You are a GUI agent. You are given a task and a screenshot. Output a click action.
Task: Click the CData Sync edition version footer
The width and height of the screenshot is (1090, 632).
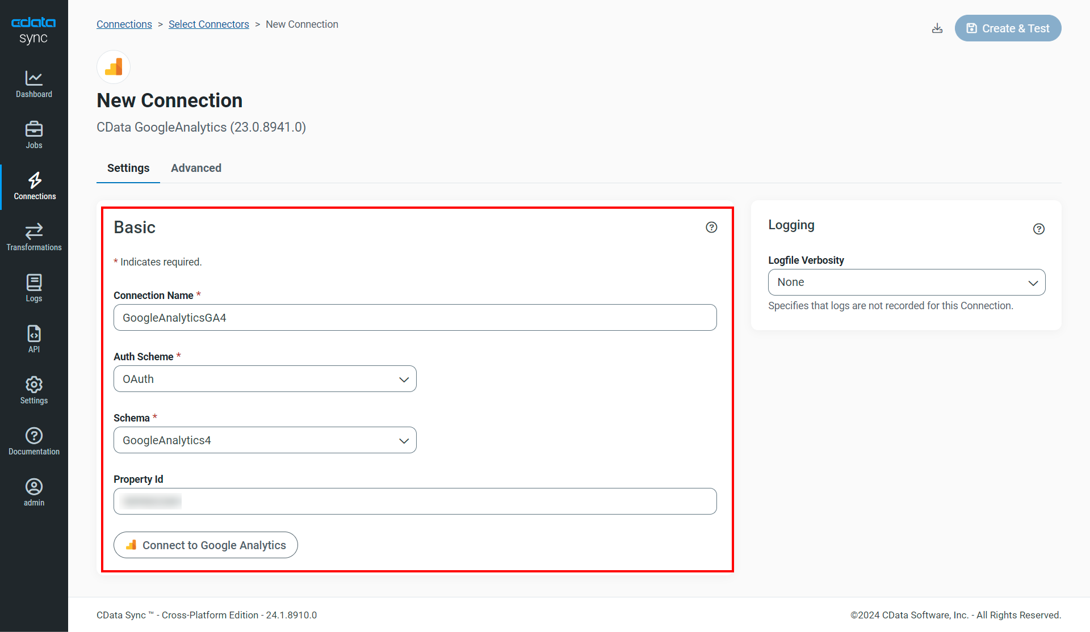[x=207, y=615]
